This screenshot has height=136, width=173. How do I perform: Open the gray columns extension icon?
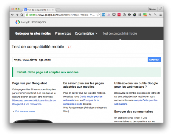coord(140,15)
